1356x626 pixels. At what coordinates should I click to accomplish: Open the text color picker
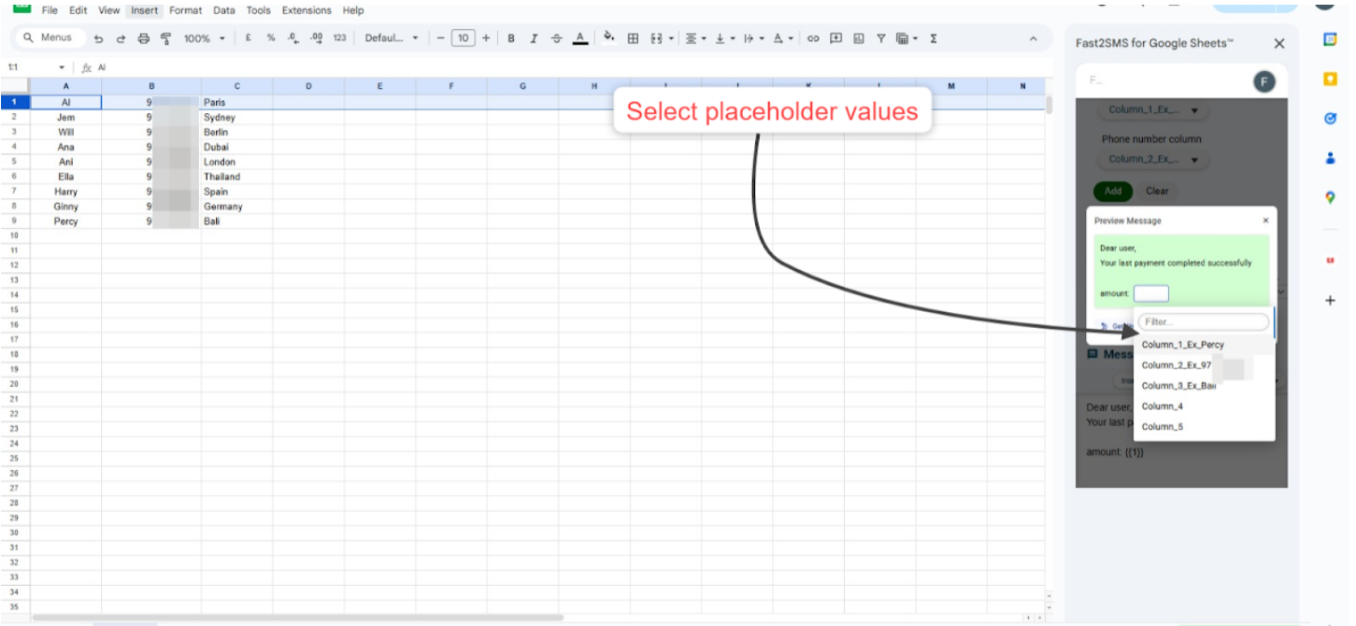coord(580,38)
